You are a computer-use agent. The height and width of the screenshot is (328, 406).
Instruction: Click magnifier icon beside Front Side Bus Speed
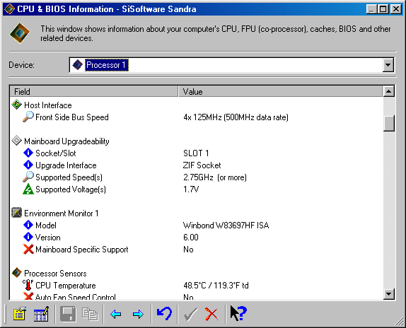coord(28,117)
